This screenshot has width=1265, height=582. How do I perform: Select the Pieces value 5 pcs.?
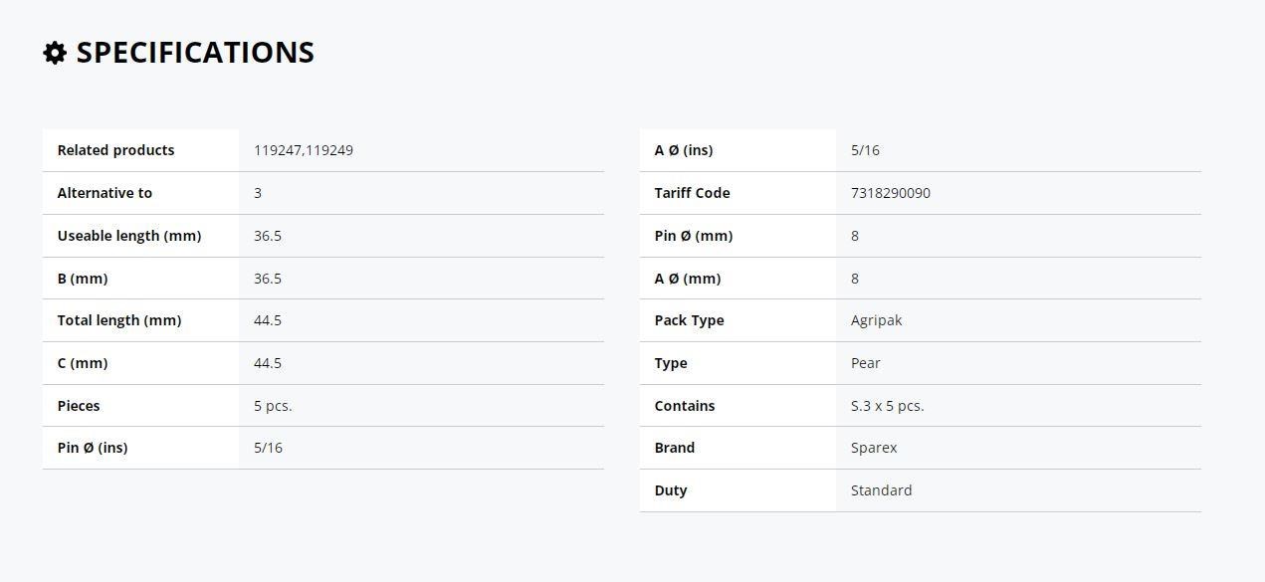pyautogui.click(x=273, y=406)
